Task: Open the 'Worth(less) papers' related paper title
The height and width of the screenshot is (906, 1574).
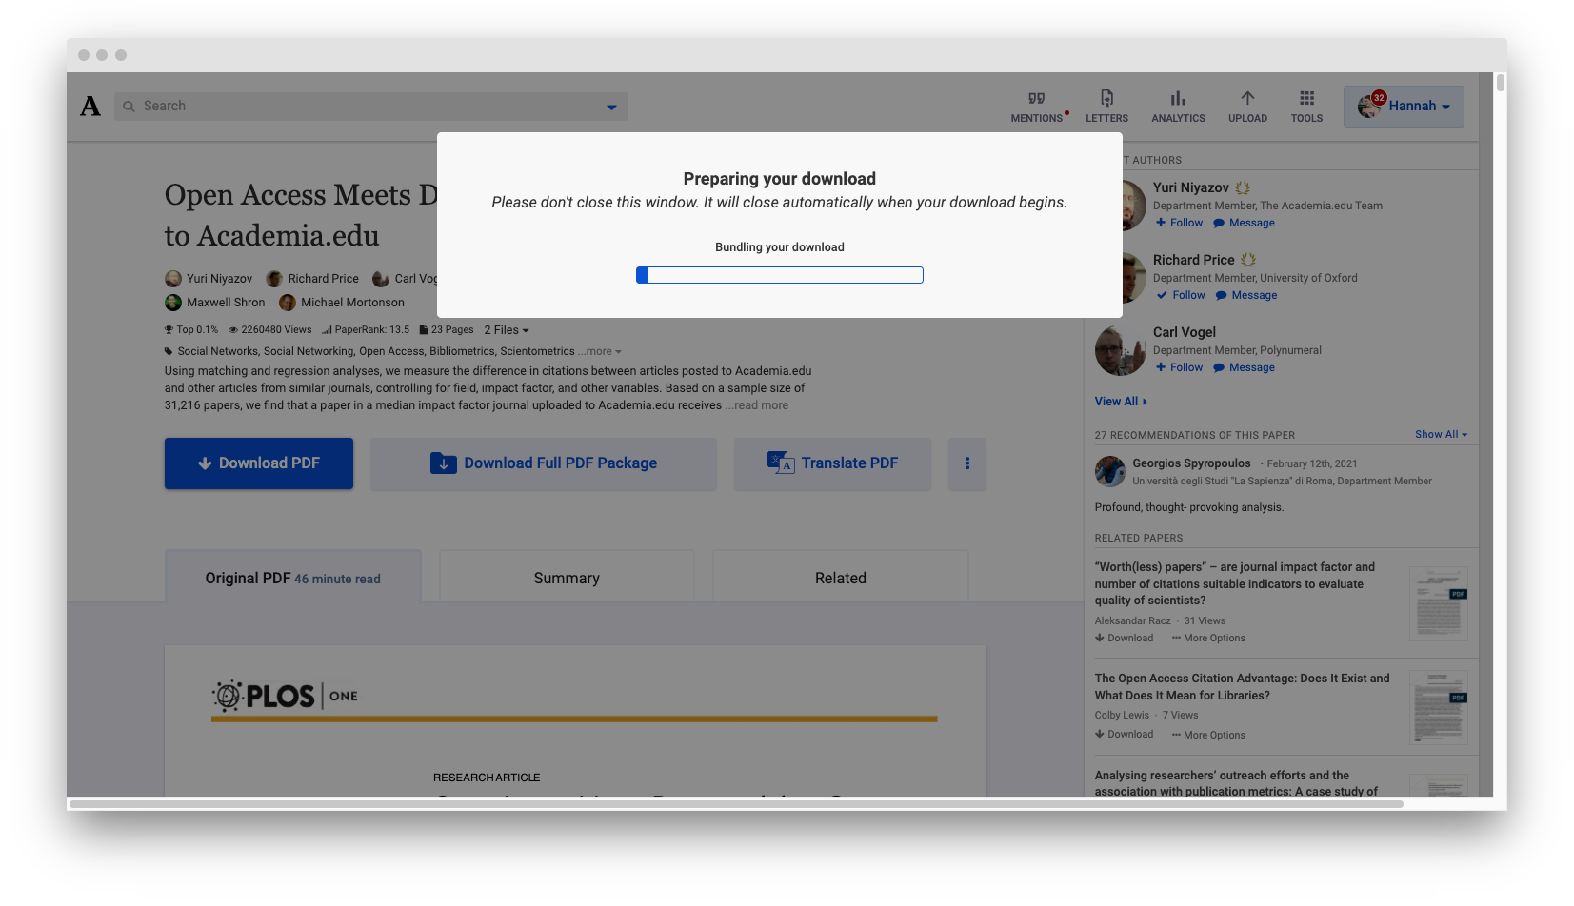Action: (1235, 583)
